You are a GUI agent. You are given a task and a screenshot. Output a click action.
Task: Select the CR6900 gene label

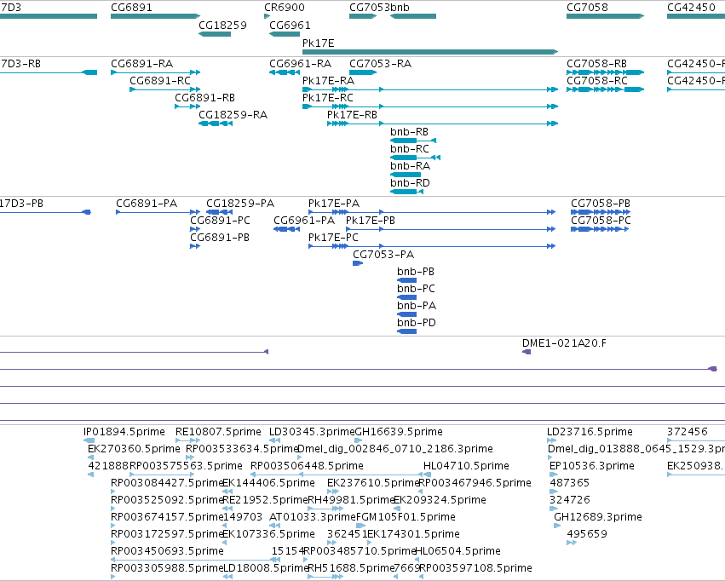point(285,8)
